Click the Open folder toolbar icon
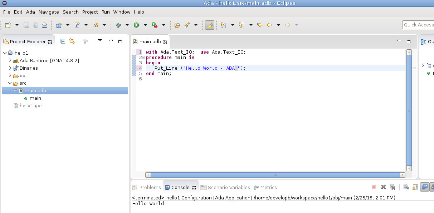The image size is (434, 213). (177, 25)
